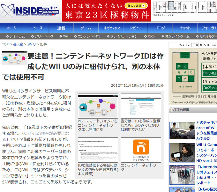Open the Nらの伝説 article link
Viewport: 217px width, 192px height.
(x=206, y=189)
